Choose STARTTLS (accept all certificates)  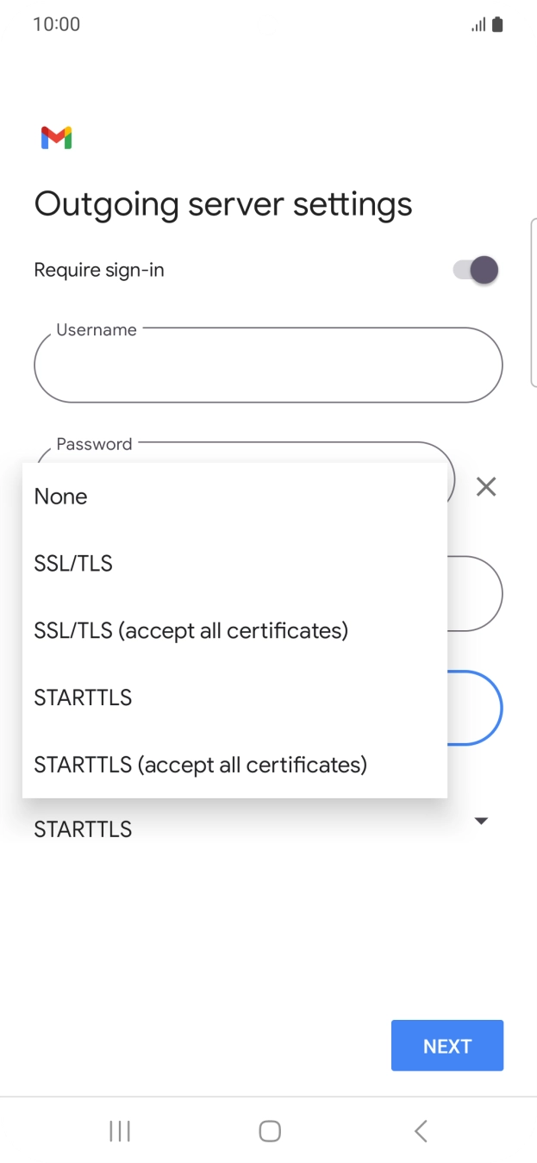point(200,765)
